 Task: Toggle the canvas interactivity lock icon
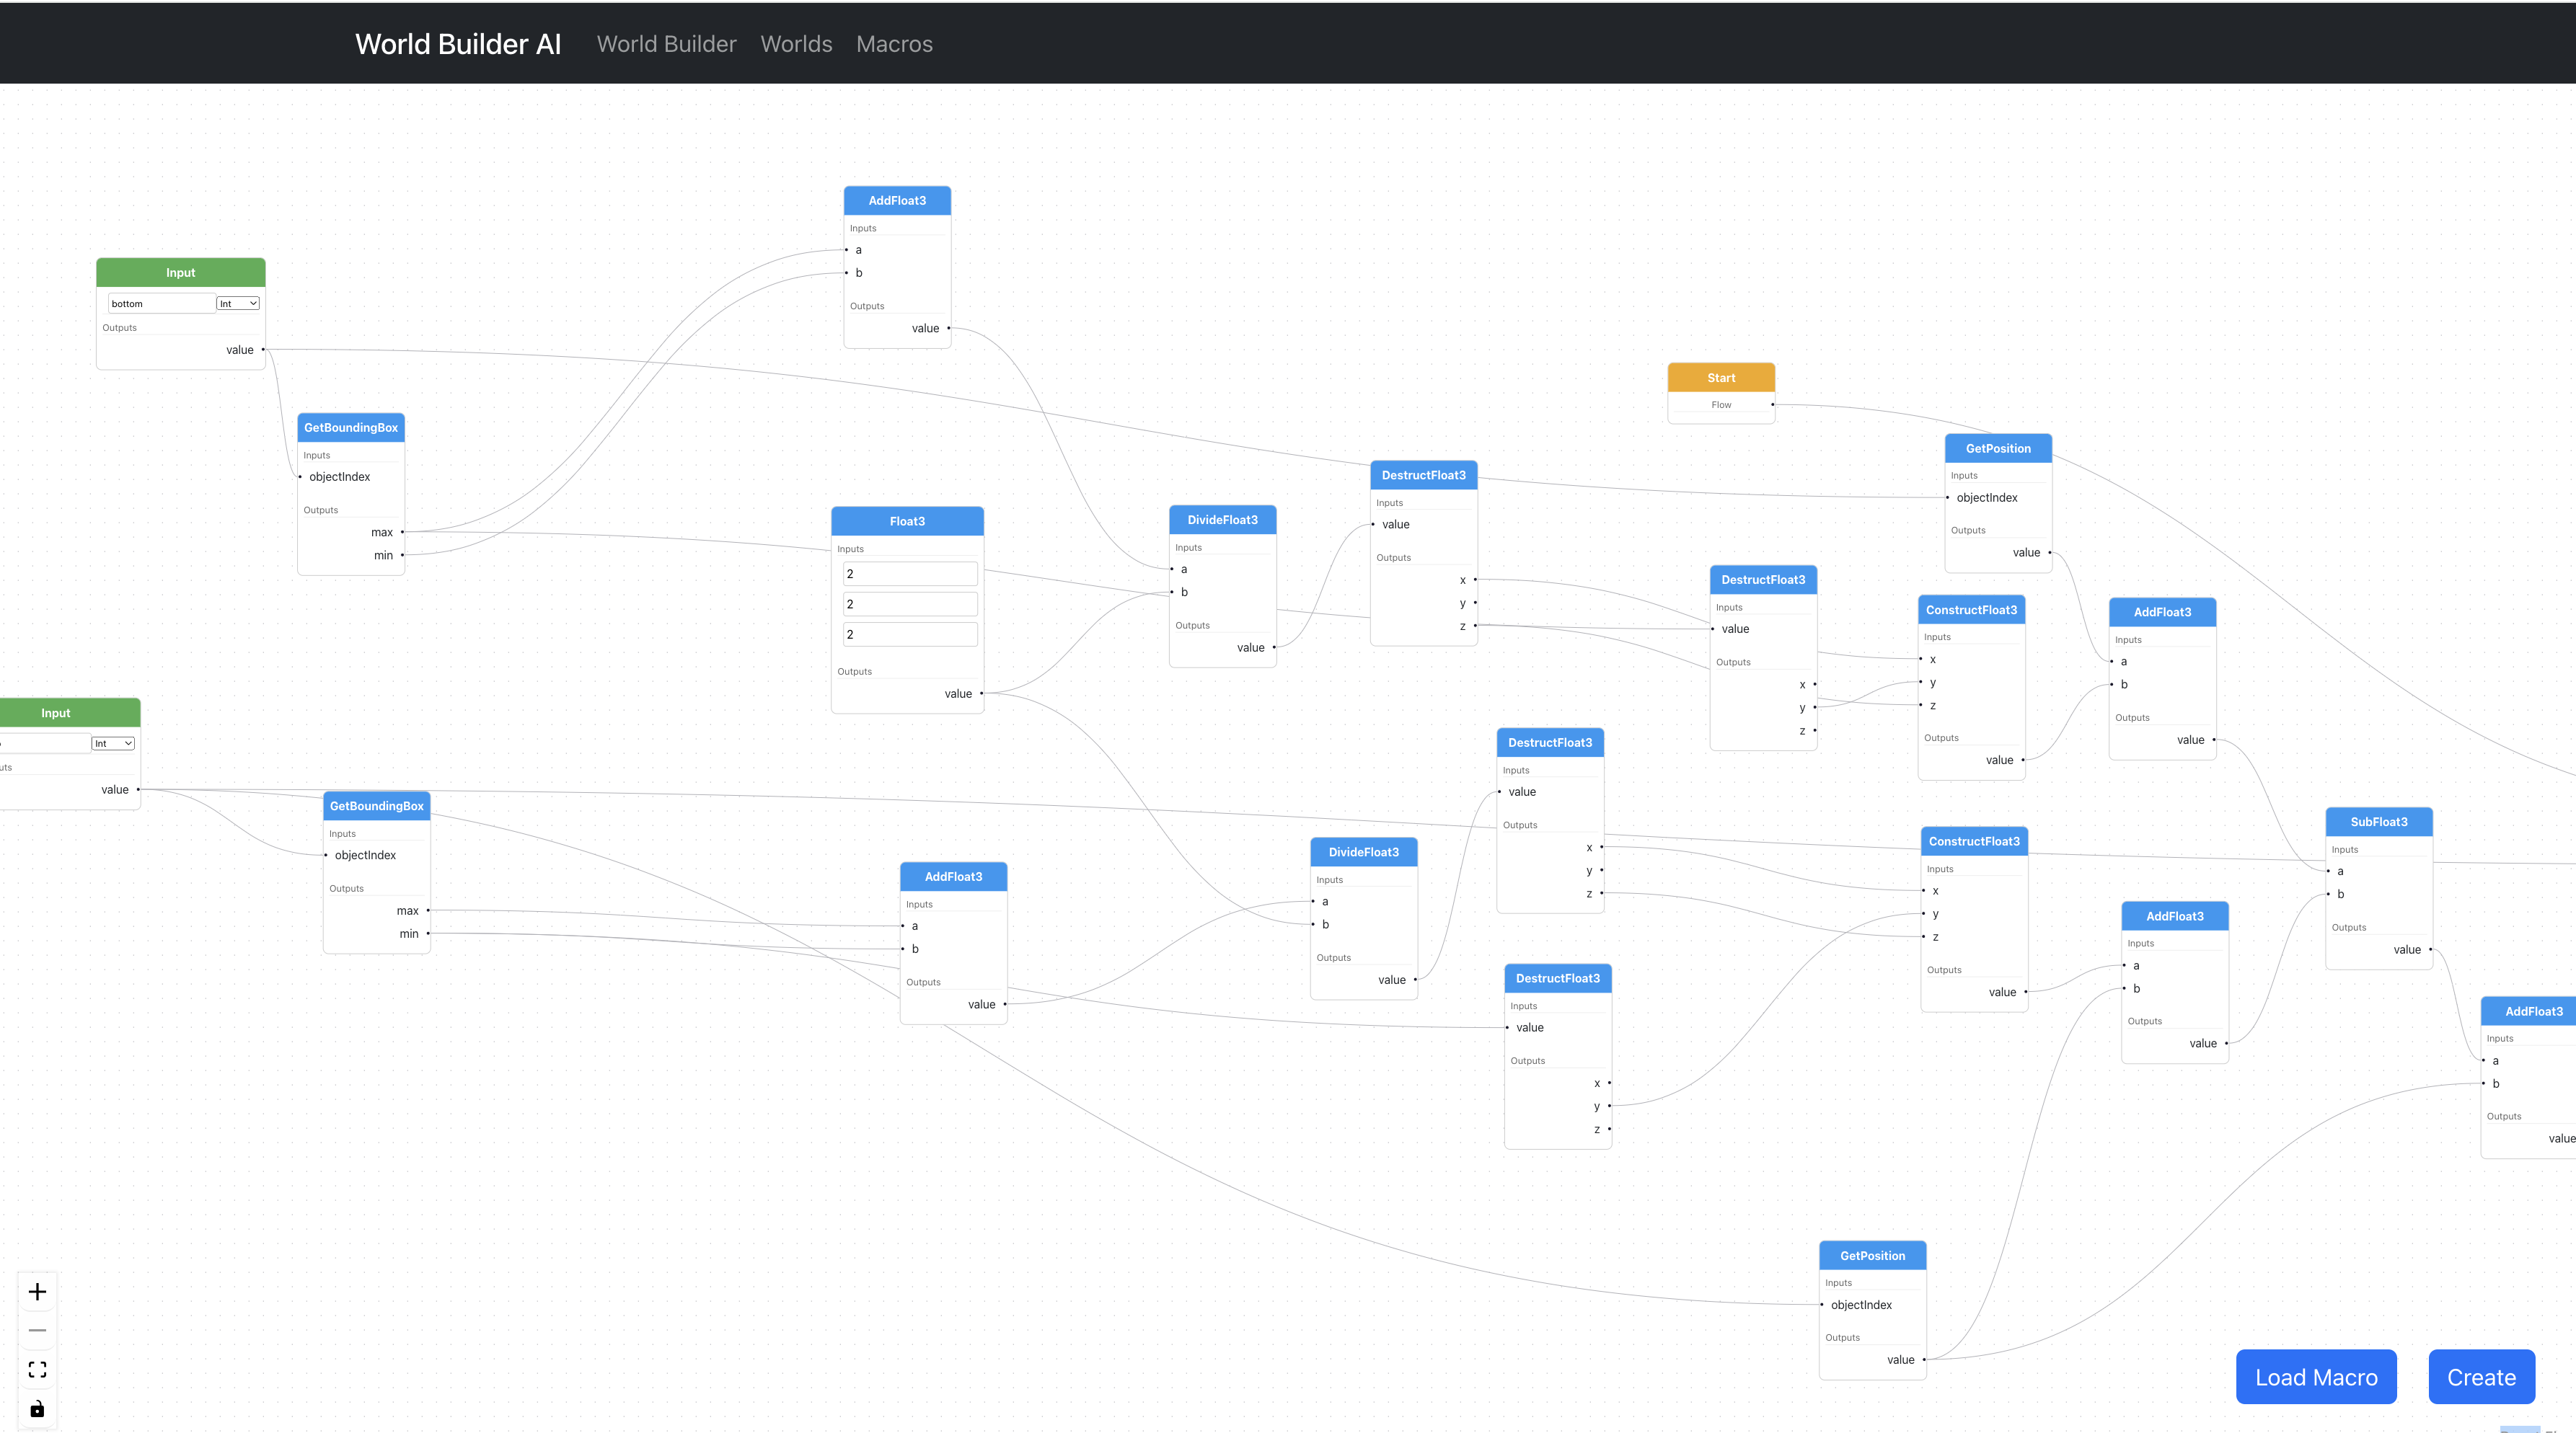pos(37,1409)
